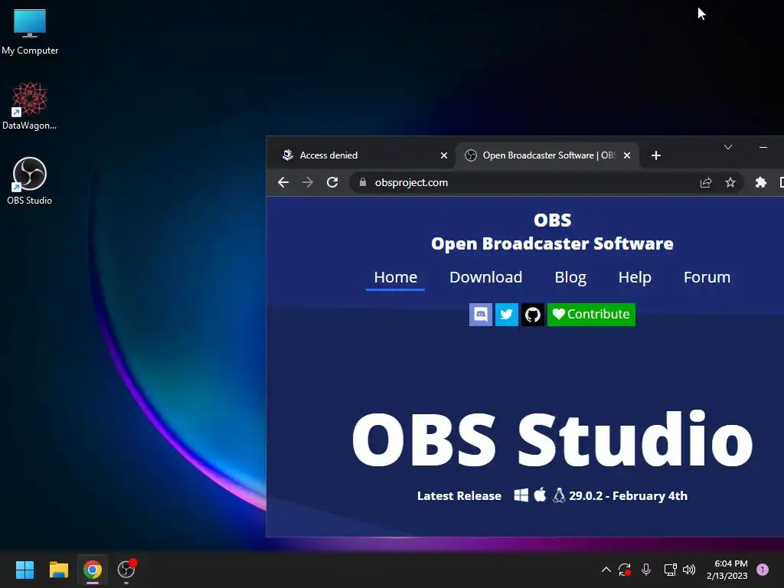Visit the OBS Forum
This screenshot has height=588, width=784.
[707, 277]
